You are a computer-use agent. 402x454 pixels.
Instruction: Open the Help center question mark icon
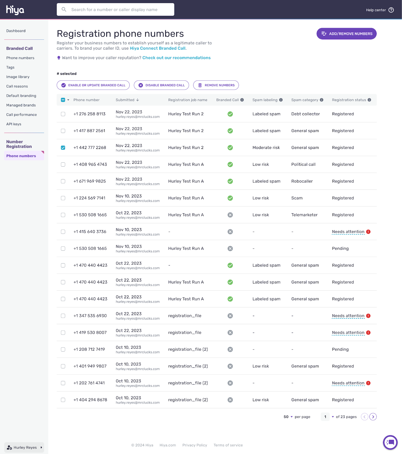pyautogui.click(x=391, y=10)
